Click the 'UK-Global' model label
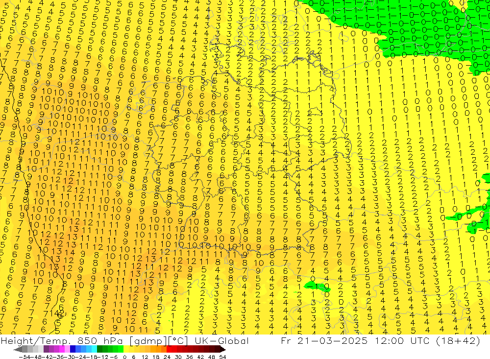Viewport: 490px width, 359px height. [221, 340]
